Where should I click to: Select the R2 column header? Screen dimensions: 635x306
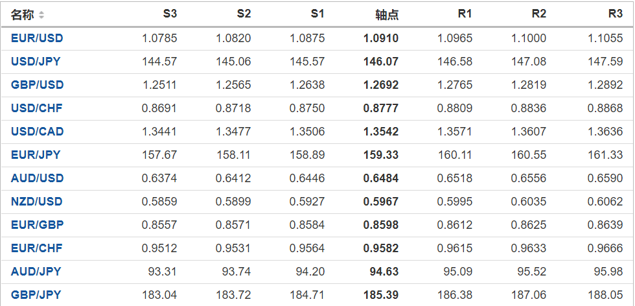click(538, 14)
